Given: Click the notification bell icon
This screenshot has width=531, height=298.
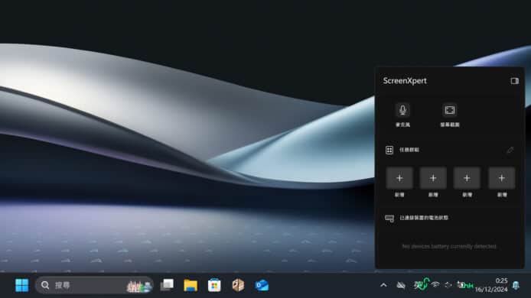Looking at the screenshot, I should (x=516, y=285).
